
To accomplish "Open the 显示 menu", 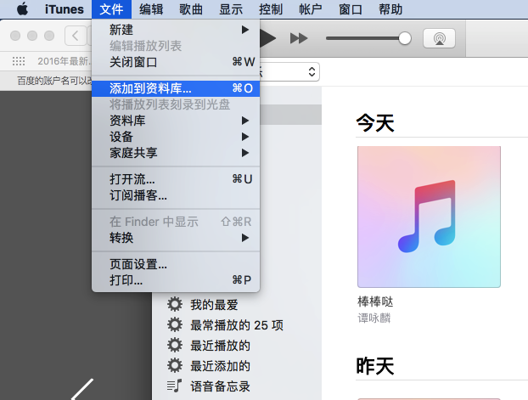I will click(x=231, y=9).
